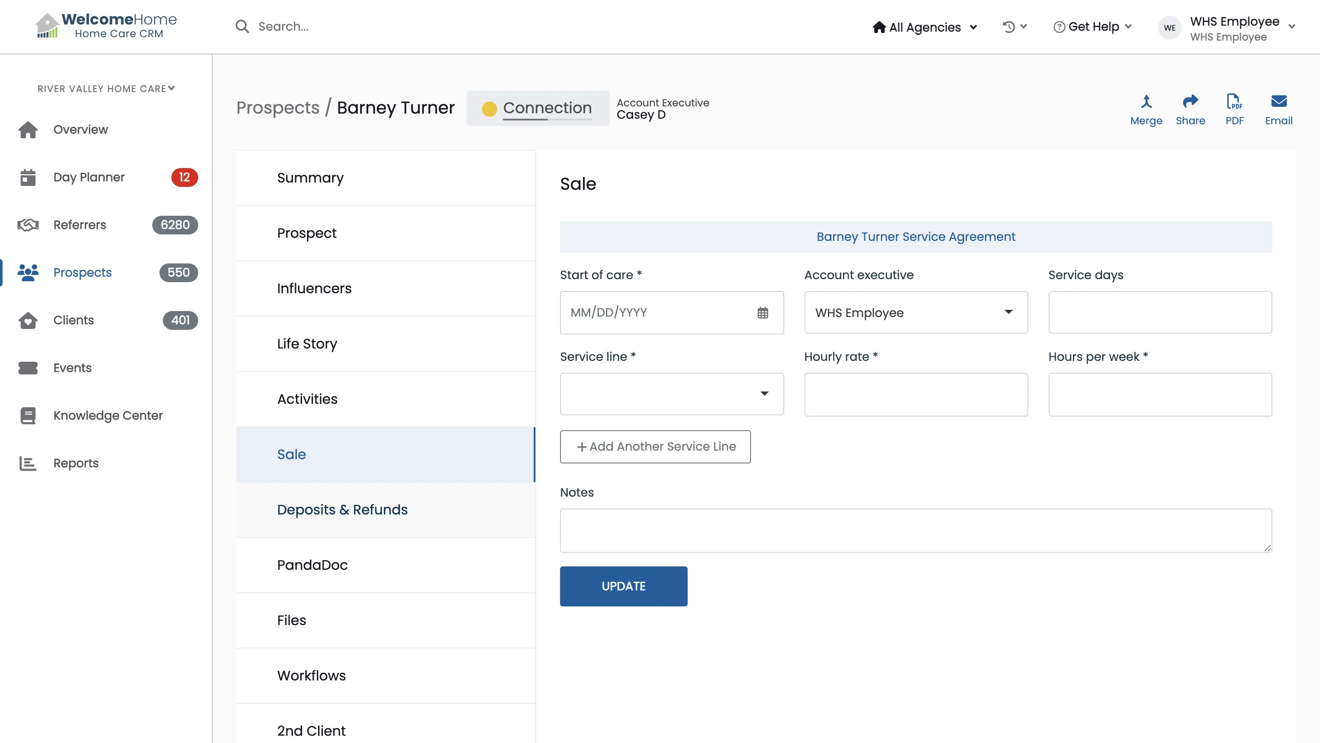Click the Merge icon
1320x743 pixels.
[1146, 102]
